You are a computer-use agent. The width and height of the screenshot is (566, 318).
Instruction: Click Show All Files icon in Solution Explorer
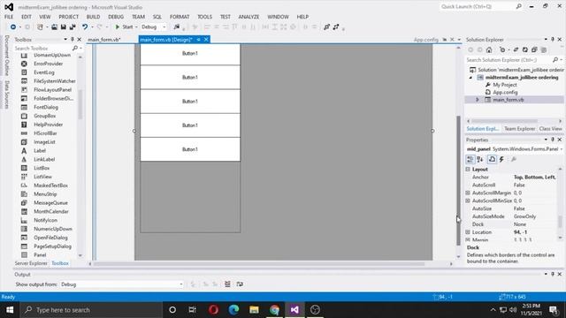pos(544,49)
